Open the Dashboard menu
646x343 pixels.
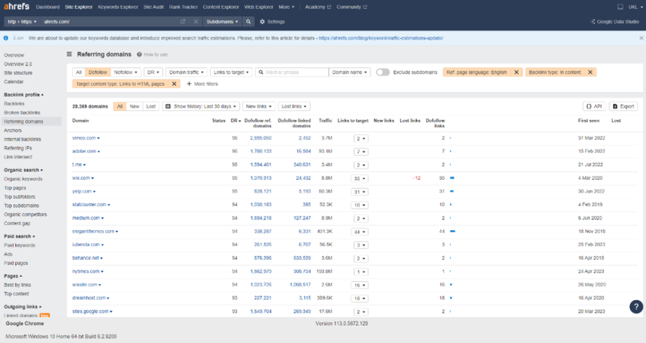pyautogui.click(x=48, y=7)
